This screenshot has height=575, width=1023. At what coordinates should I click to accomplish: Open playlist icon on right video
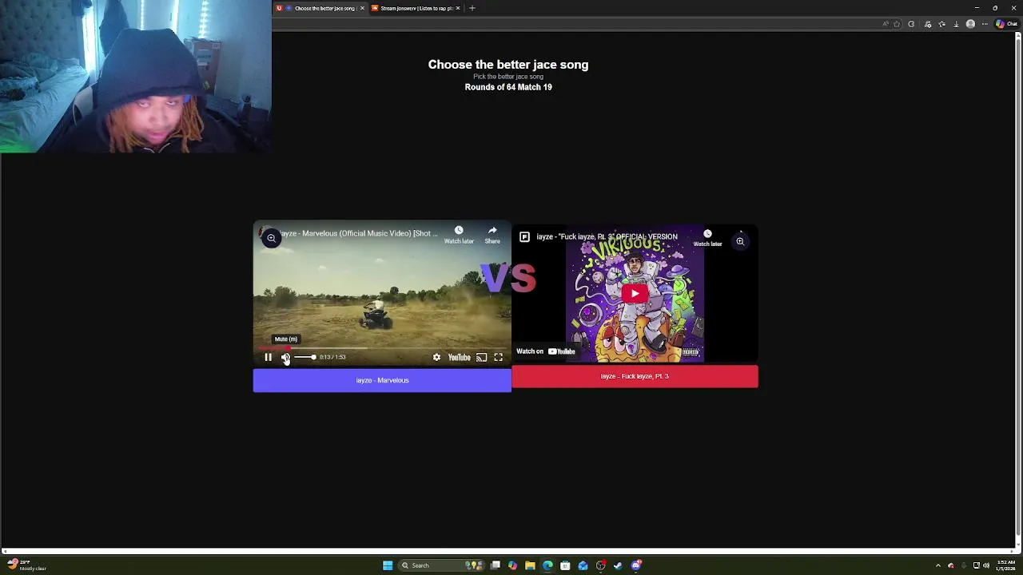(x=524, y=236)
